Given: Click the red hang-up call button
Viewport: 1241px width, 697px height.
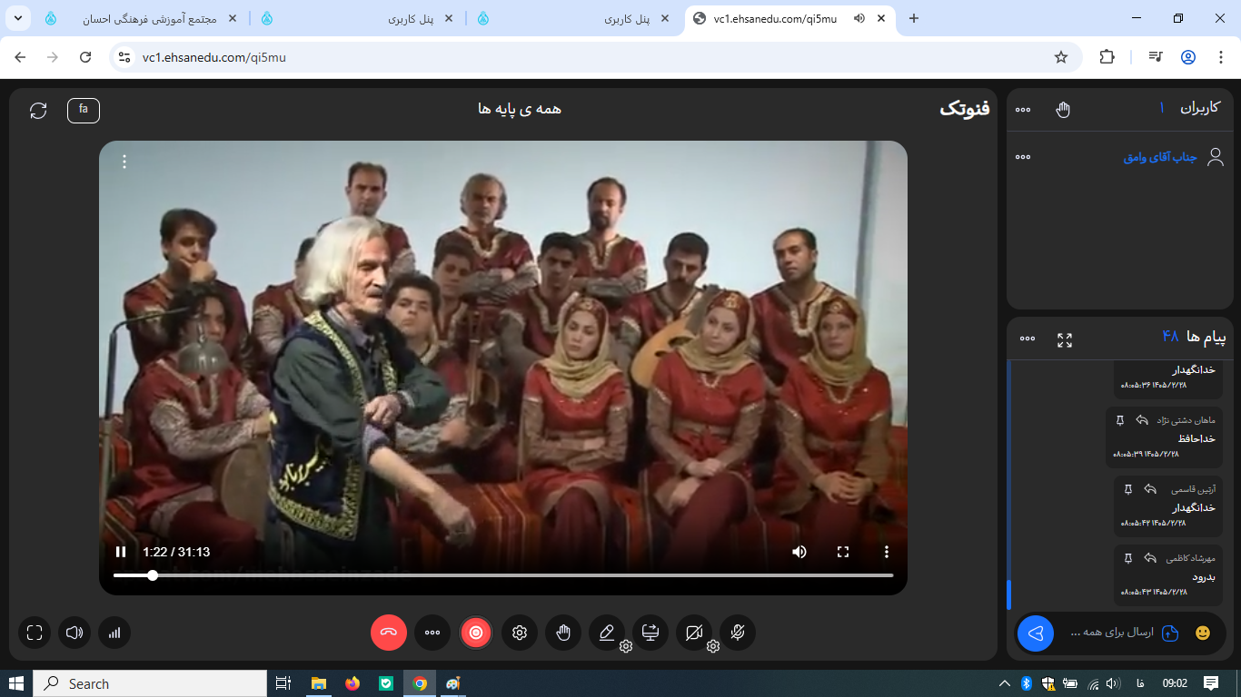Looking at the screenshot, I should click(x=389, y=633).
